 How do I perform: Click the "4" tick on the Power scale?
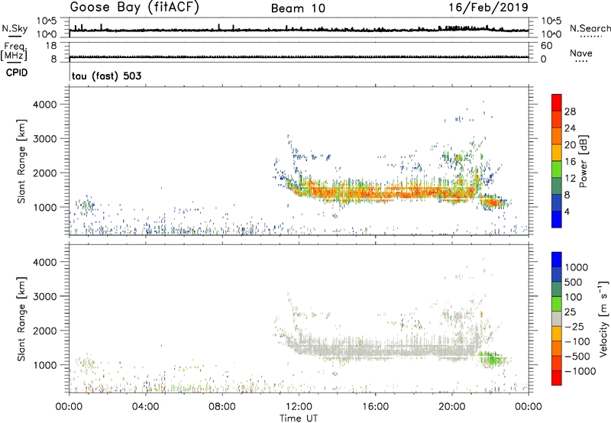click(567, 211)
